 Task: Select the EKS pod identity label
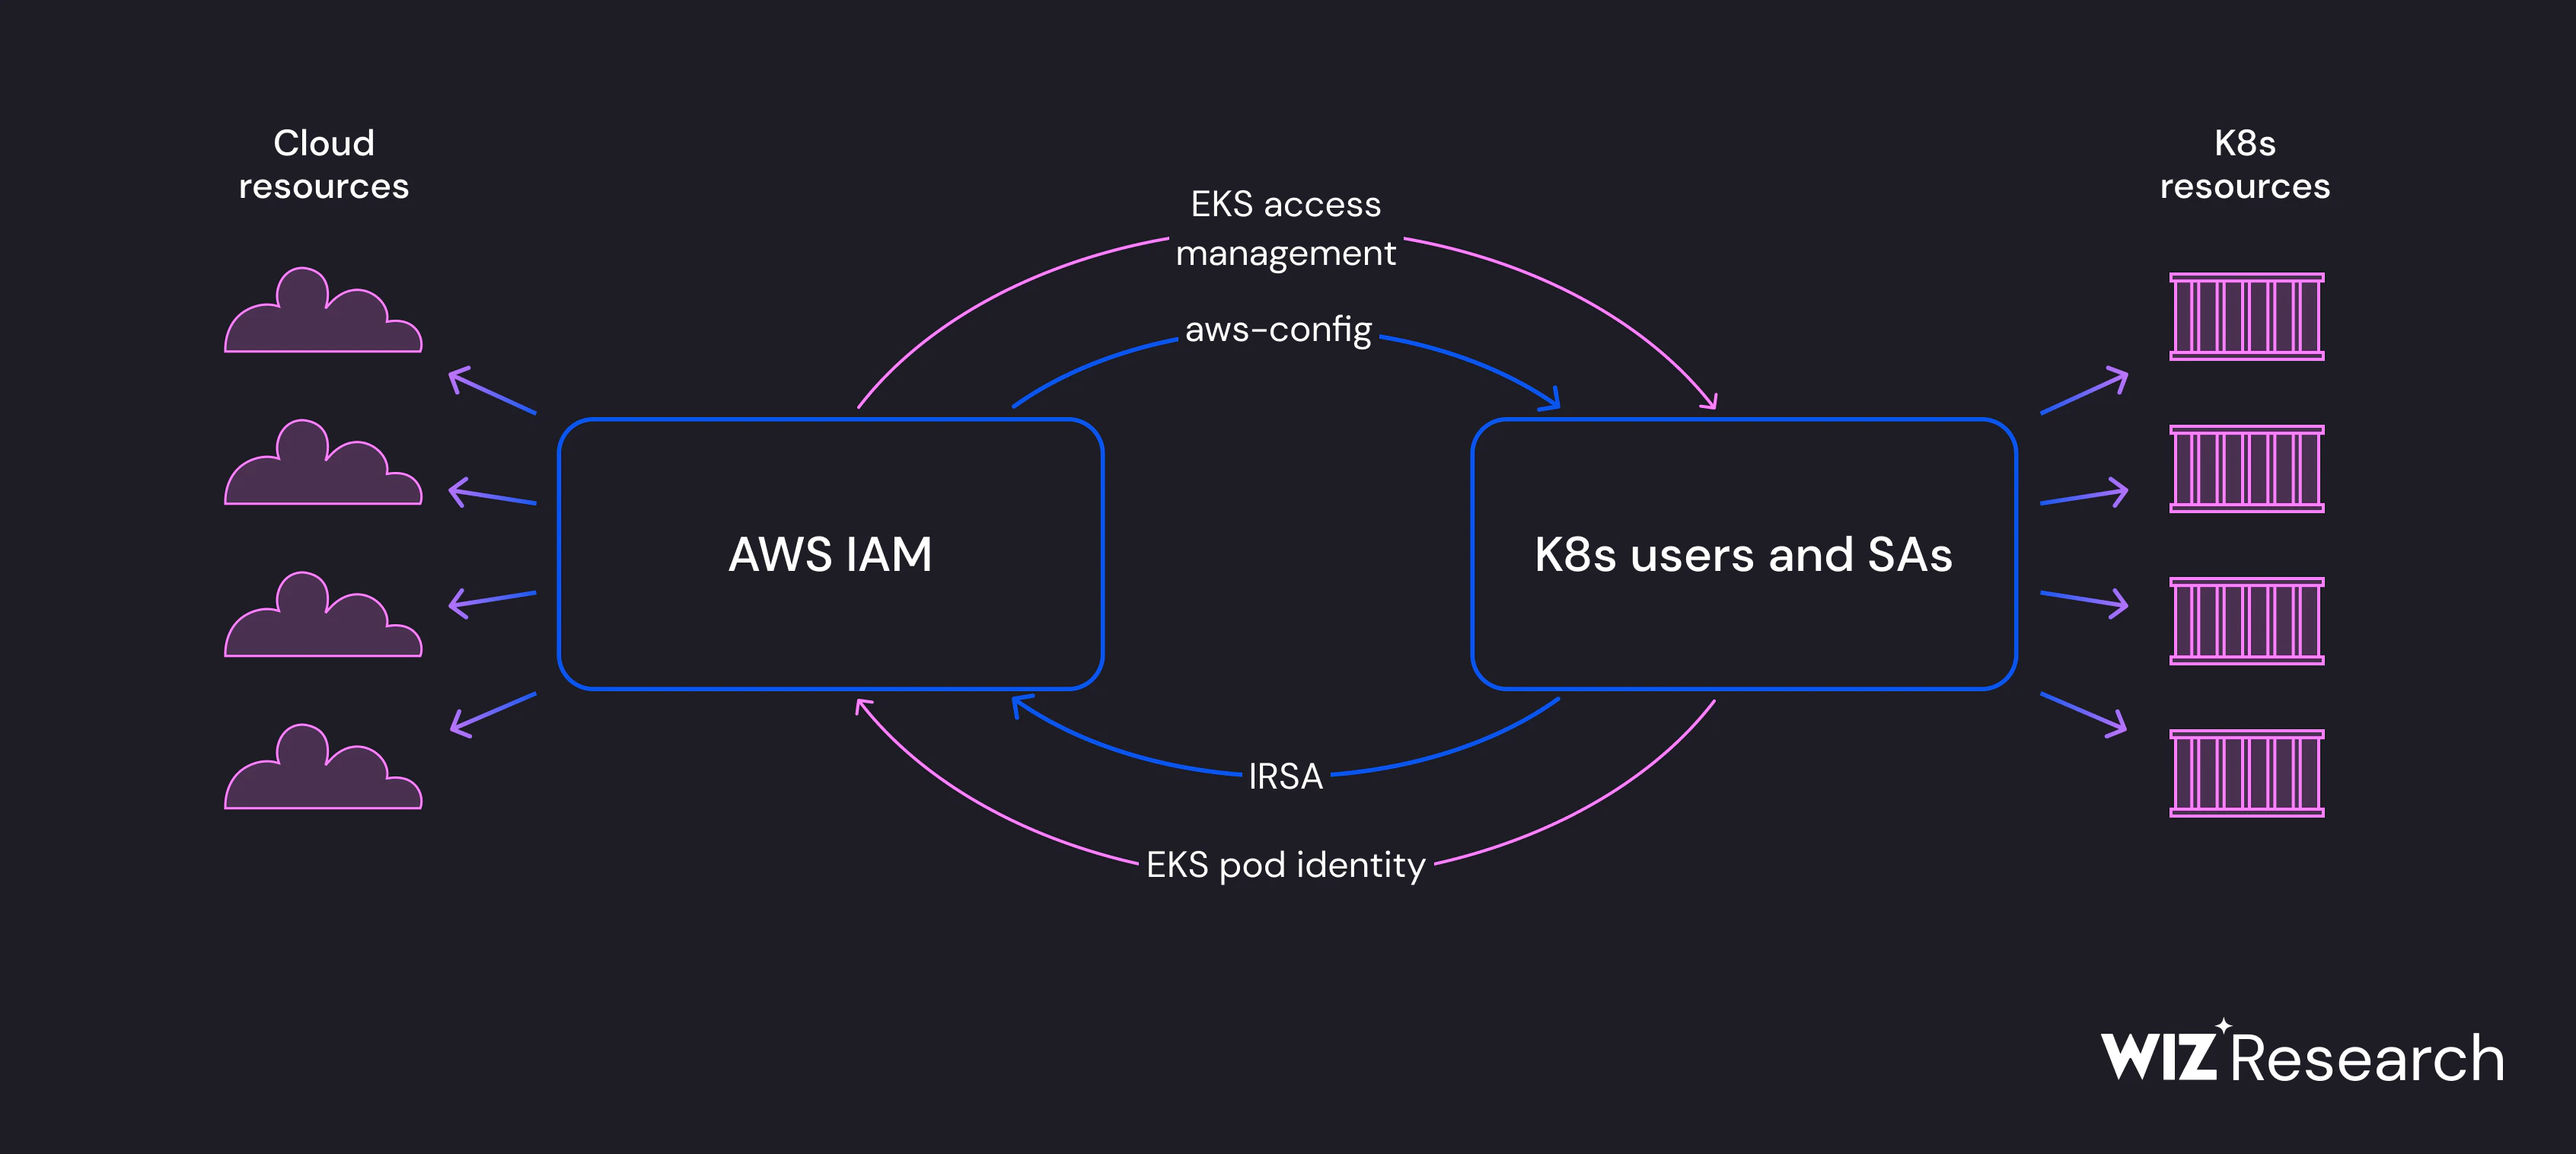[x=1285, y=865]
